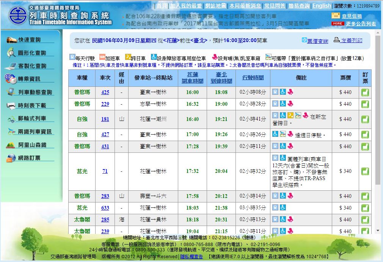This screenshot has height=262, width=383.
Task: Switch to English version link
Action: 322,6
